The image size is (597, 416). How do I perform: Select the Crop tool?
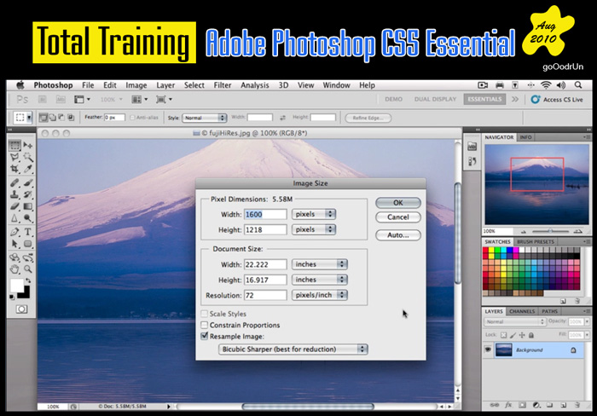[14, 169]
